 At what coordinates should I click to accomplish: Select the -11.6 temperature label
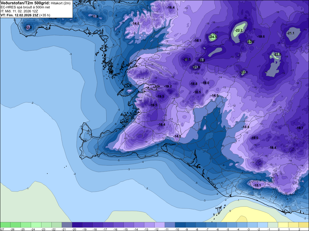(x=95, y=16)
